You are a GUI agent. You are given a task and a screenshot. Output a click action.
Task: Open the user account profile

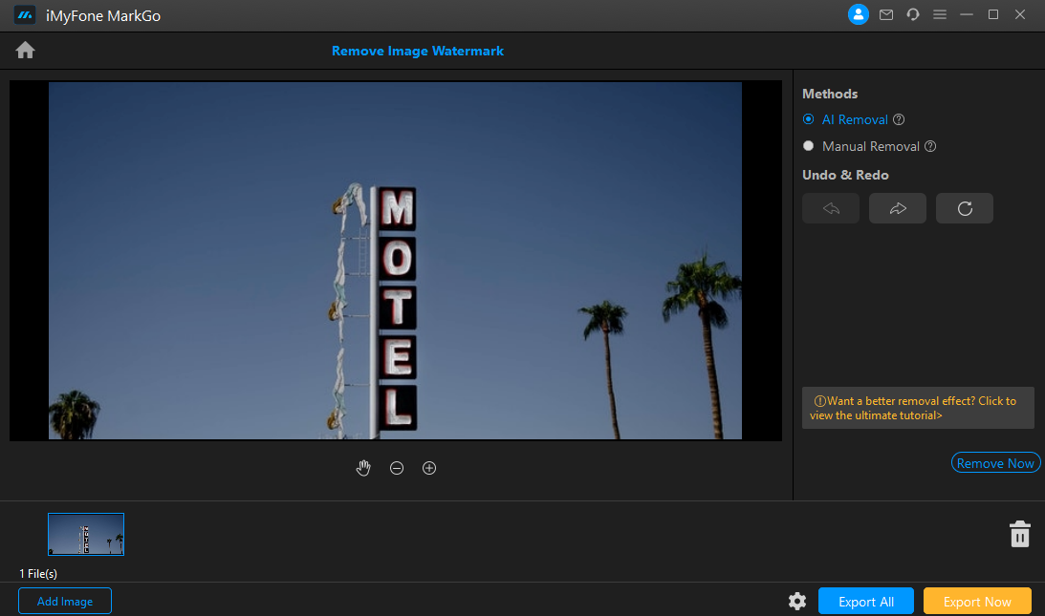pyautogui.click(x=859, y=14)
